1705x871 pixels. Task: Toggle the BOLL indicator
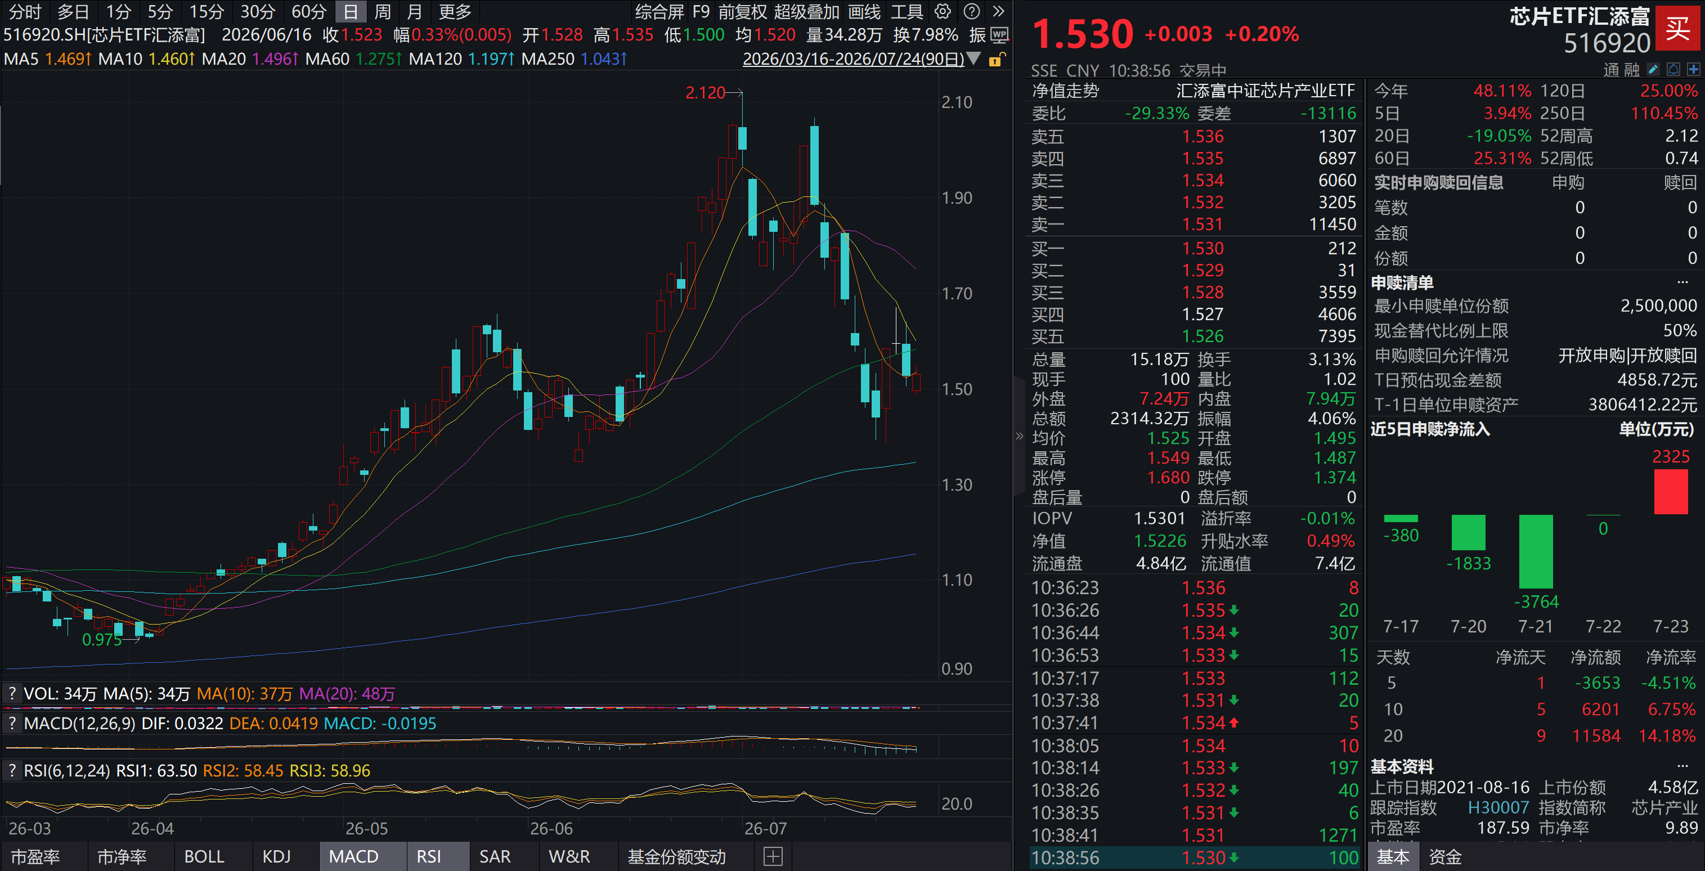point(204,856)
